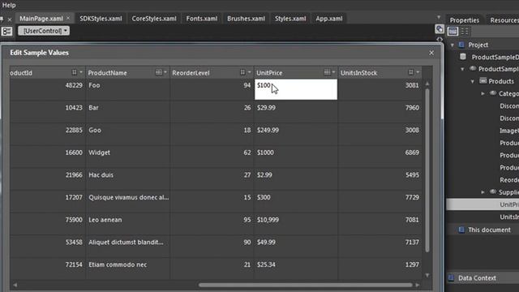This screenshot has width=519, height=292.
Task: Open the Resources panel tab
Action: [x=504, y=20]
